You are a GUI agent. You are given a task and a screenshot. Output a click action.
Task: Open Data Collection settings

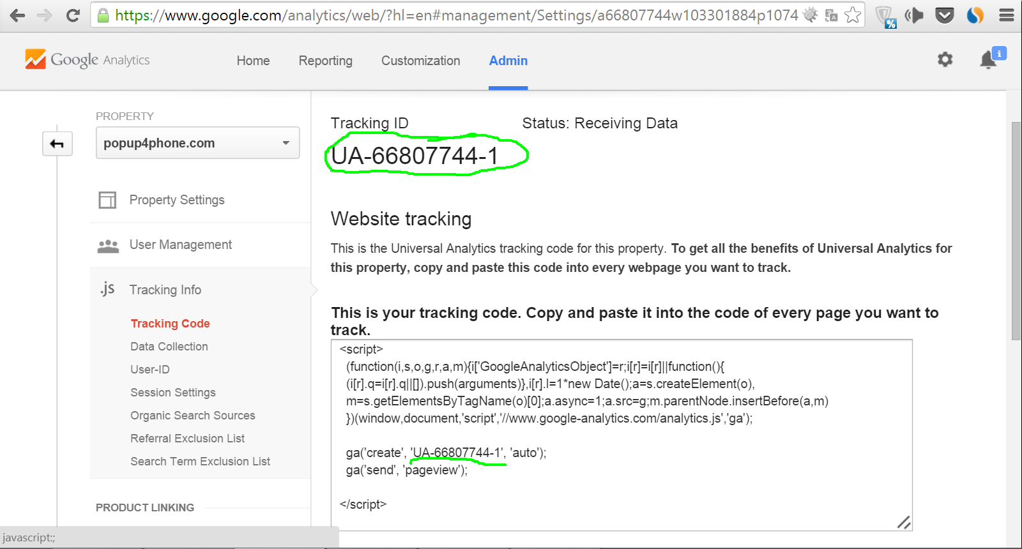pyautogui.click(x=169, y=347)
